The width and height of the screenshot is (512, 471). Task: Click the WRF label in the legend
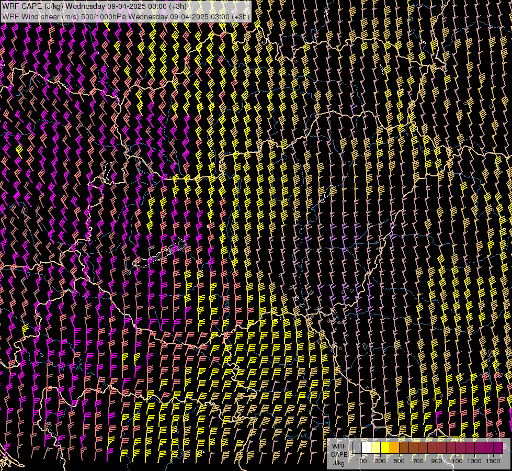339,446
